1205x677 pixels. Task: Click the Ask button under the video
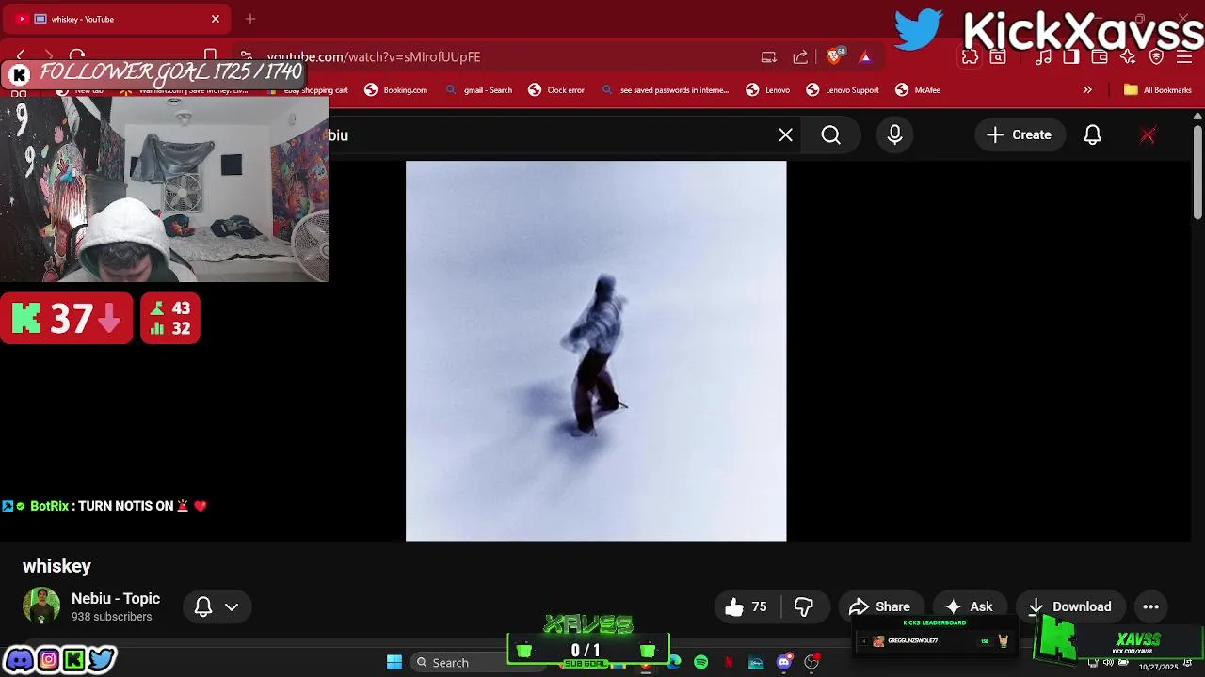point(970,607)
